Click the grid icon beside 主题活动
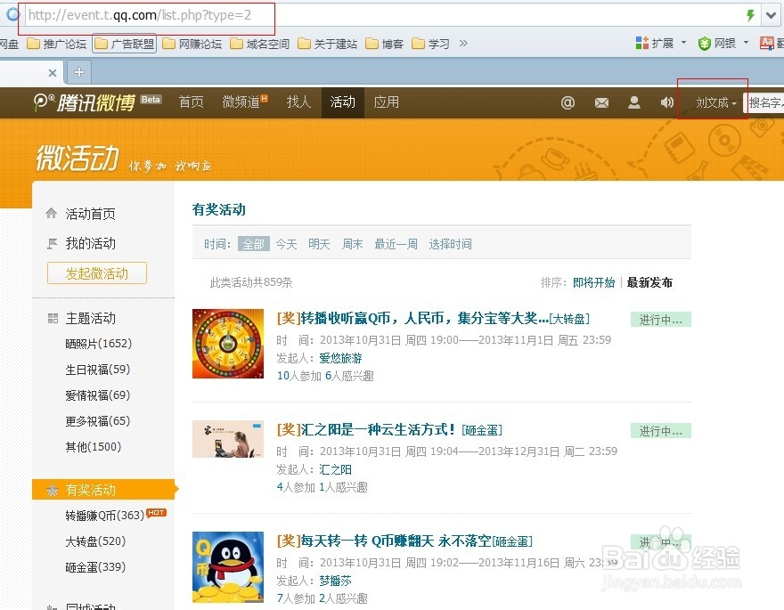 [x=53, y=318]
